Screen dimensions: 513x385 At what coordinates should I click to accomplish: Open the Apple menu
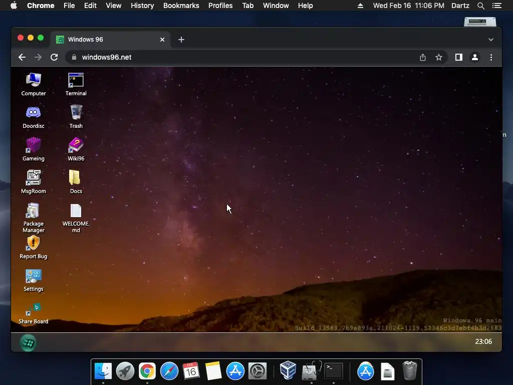14,6
